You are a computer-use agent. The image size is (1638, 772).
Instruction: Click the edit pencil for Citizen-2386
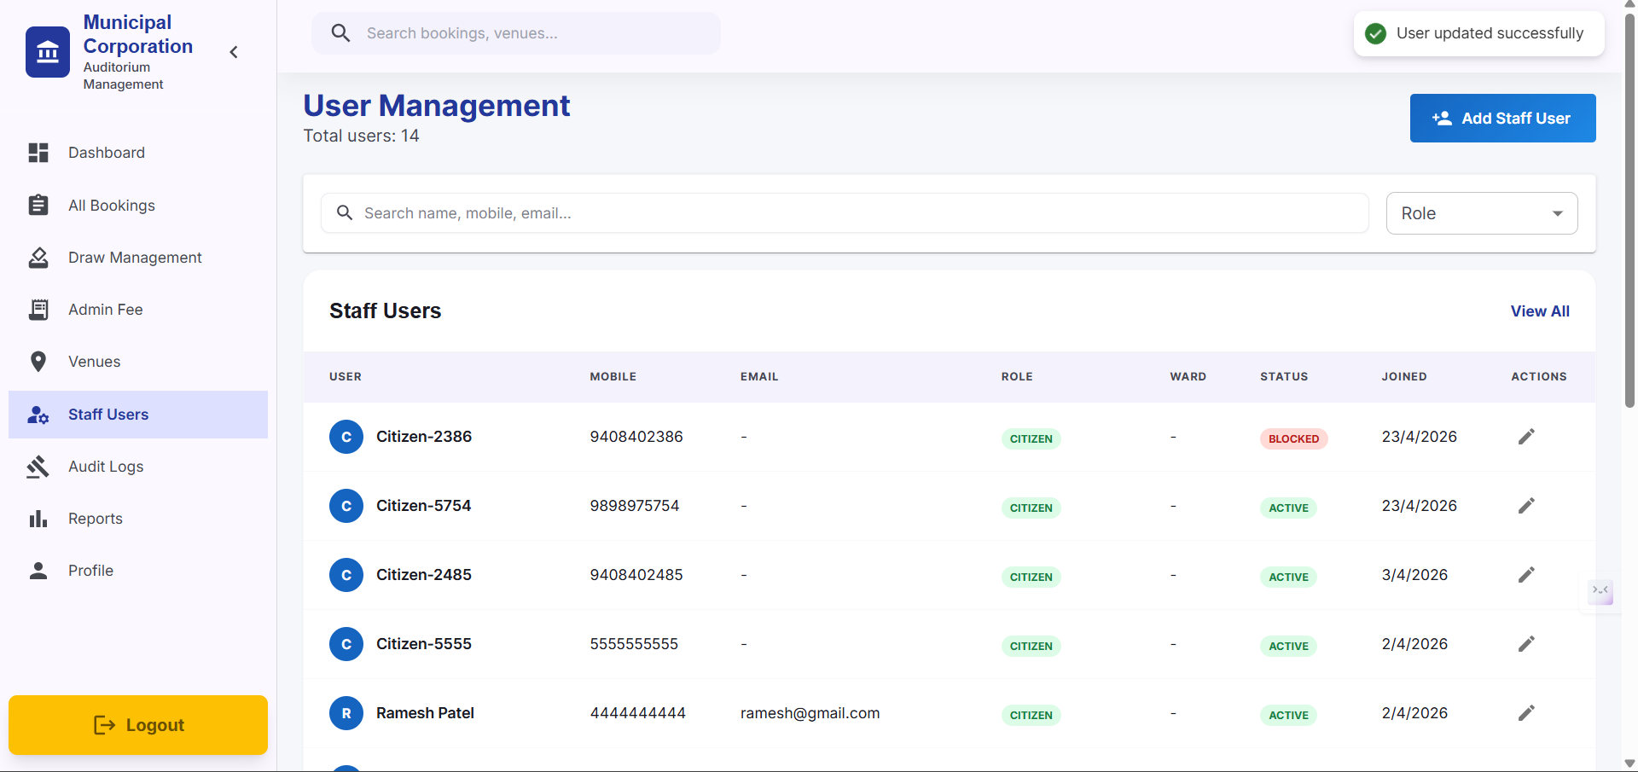pyautogui.click(x=1526, y=437)
